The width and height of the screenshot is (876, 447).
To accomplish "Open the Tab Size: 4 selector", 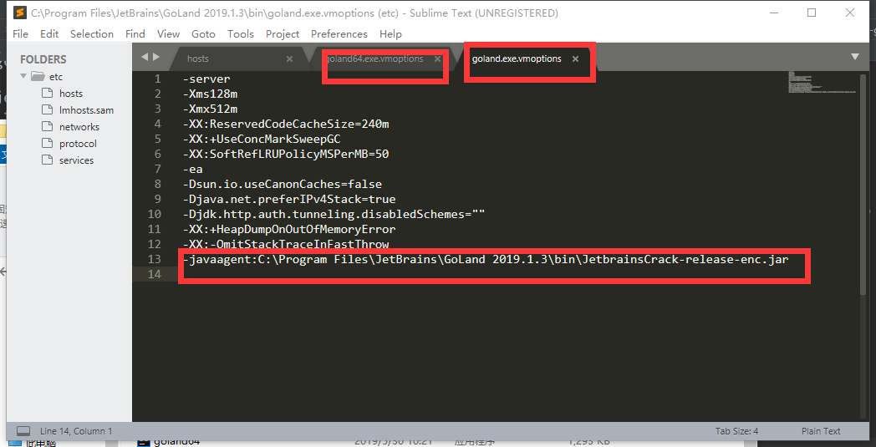I will pyautogui.click(x=737, y=431).
